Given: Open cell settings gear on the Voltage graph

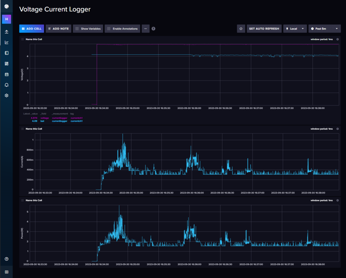Looking at the screenshot, I should click(337, 39).
